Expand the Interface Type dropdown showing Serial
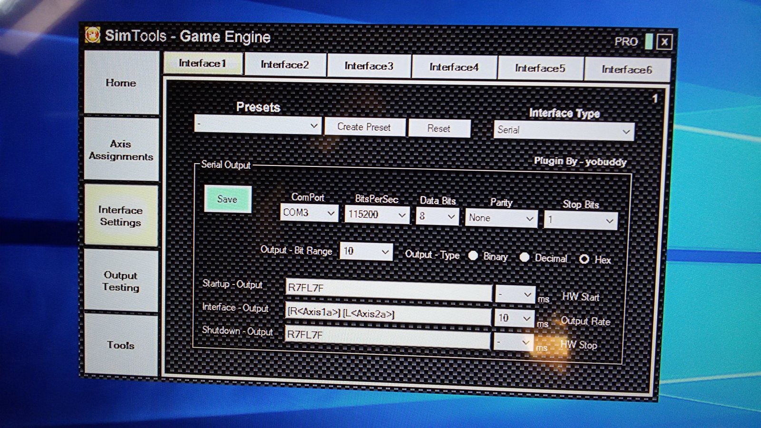The height and width of the screenshot is (428, 761). pyautogui.click(x=564, y=130)
